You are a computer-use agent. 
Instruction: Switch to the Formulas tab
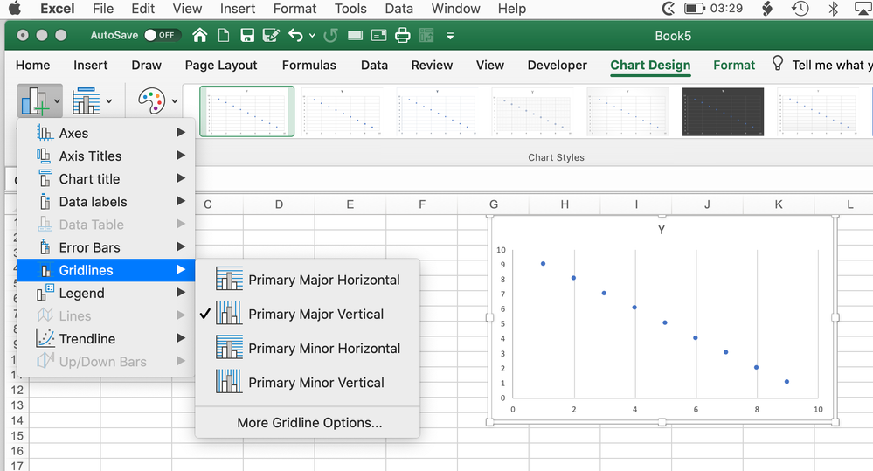pos(309,66)
